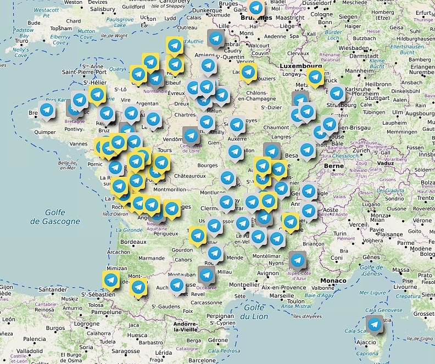Click the Telegram marker at Avallon
Image resolution: width=435 pixels, height=364 pixels.
(x=235, y=153)
